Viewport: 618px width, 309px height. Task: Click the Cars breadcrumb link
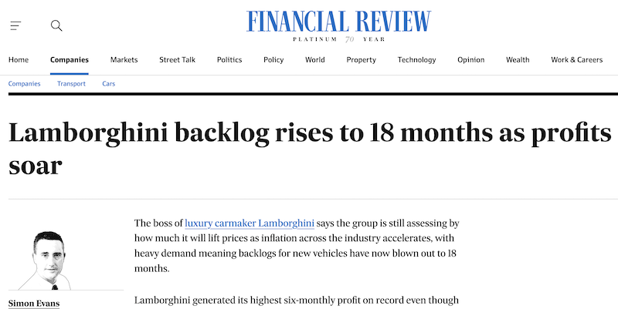[x=109, y=83]
